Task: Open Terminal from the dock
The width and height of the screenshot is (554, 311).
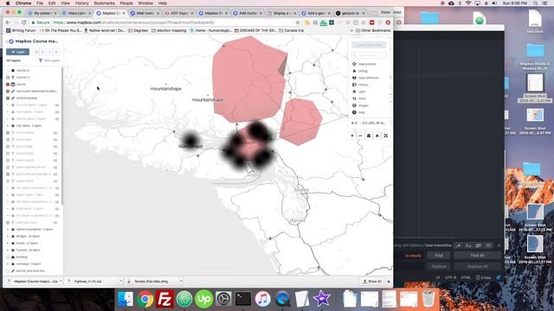Action: click(x=243, y=299)
